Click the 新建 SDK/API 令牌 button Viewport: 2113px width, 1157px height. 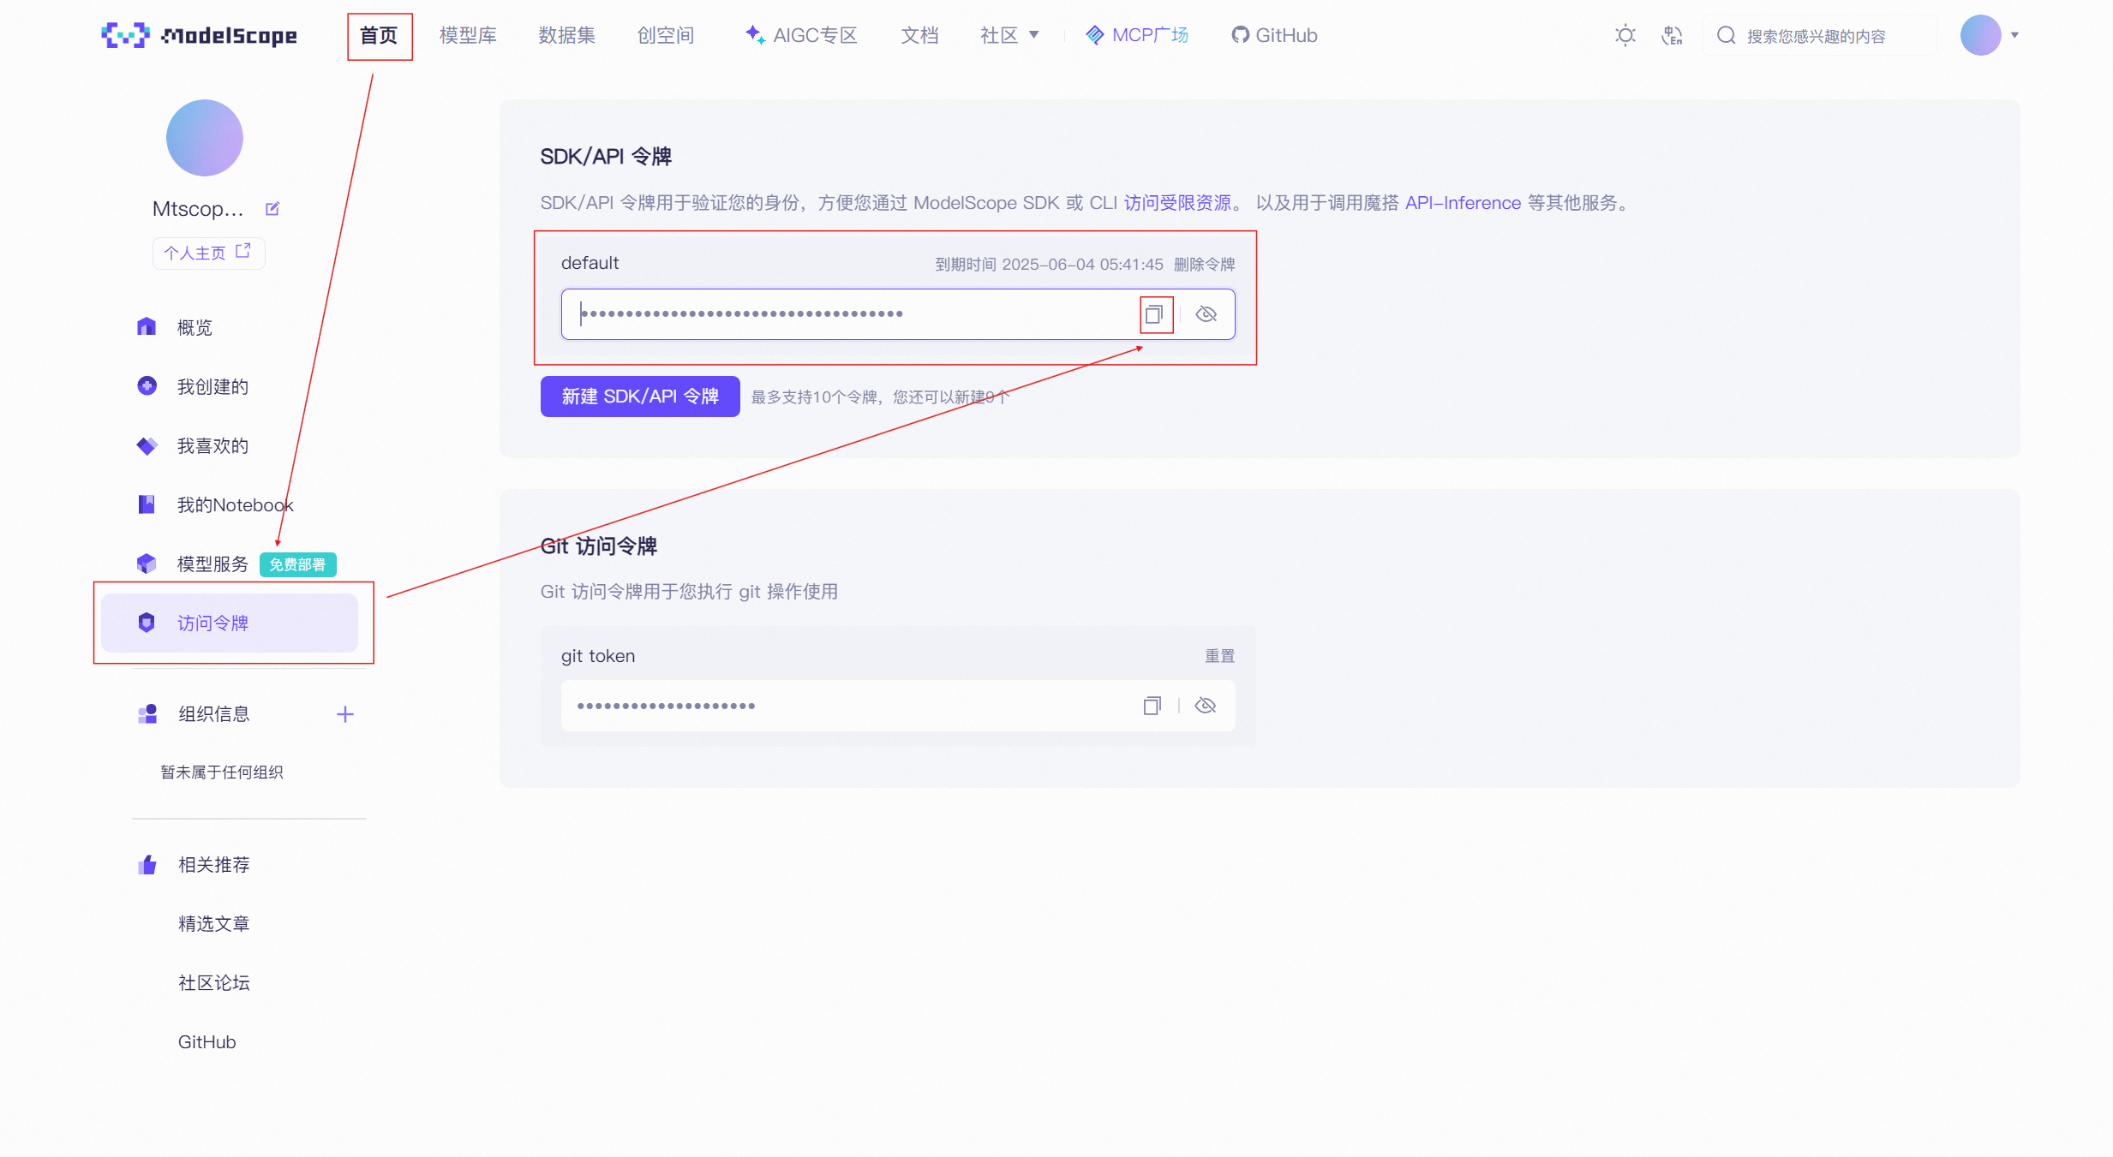[639, 396]
